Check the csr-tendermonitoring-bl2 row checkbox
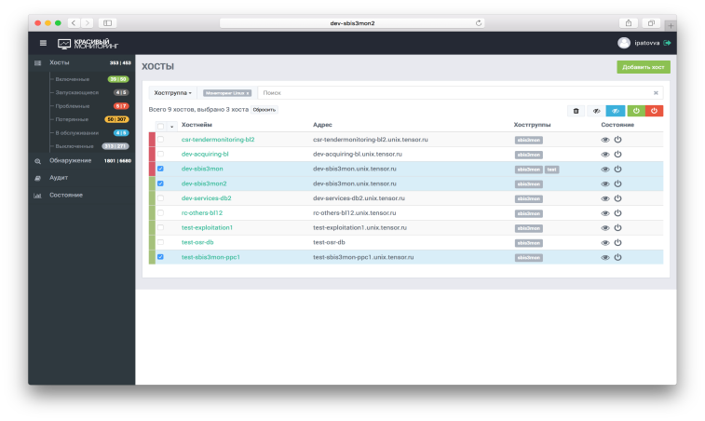 pyautogui.click(x=160, y=140)
